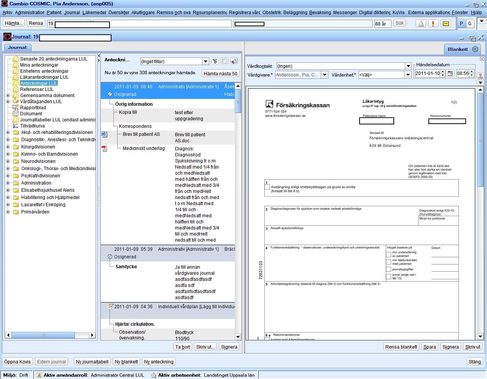Screen dimensions: 487x379
Task: Open the Vårdgivare dropdown arrow
Action: click(x=325, y=75)
